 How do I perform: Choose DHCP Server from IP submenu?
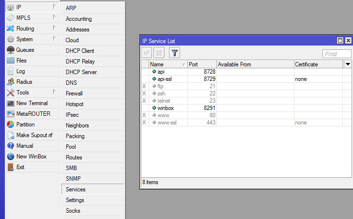[x=81, y=72]
